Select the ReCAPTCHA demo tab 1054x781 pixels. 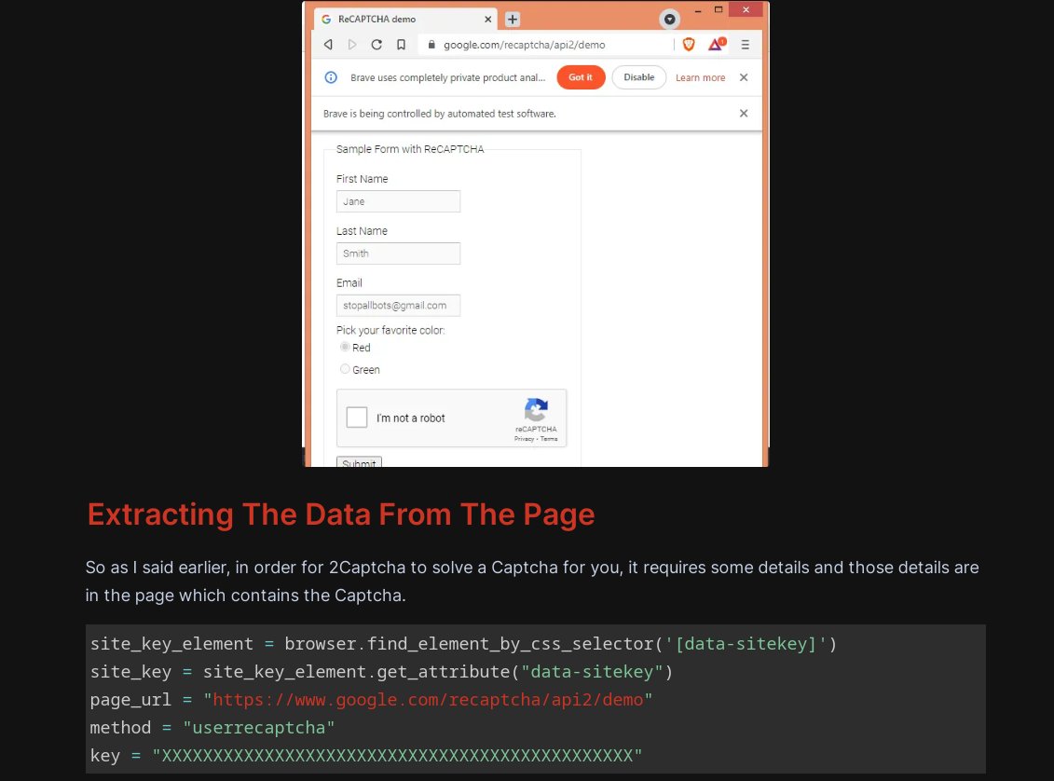point(406,20)
